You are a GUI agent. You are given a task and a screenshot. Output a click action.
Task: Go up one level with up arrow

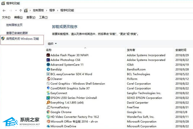20,11
